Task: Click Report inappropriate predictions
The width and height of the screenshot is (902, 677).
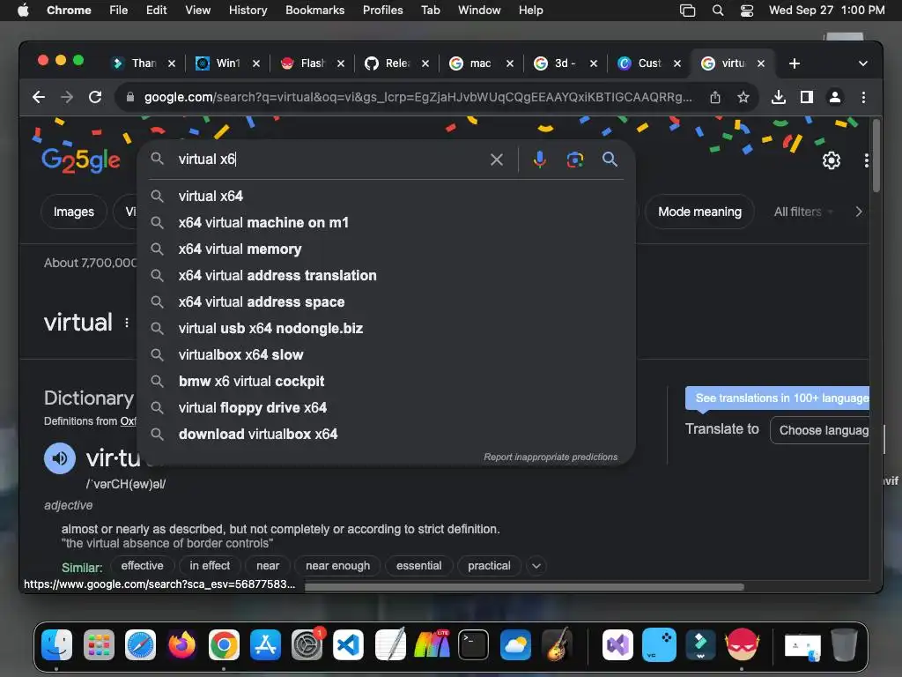Action: point(551,458)
